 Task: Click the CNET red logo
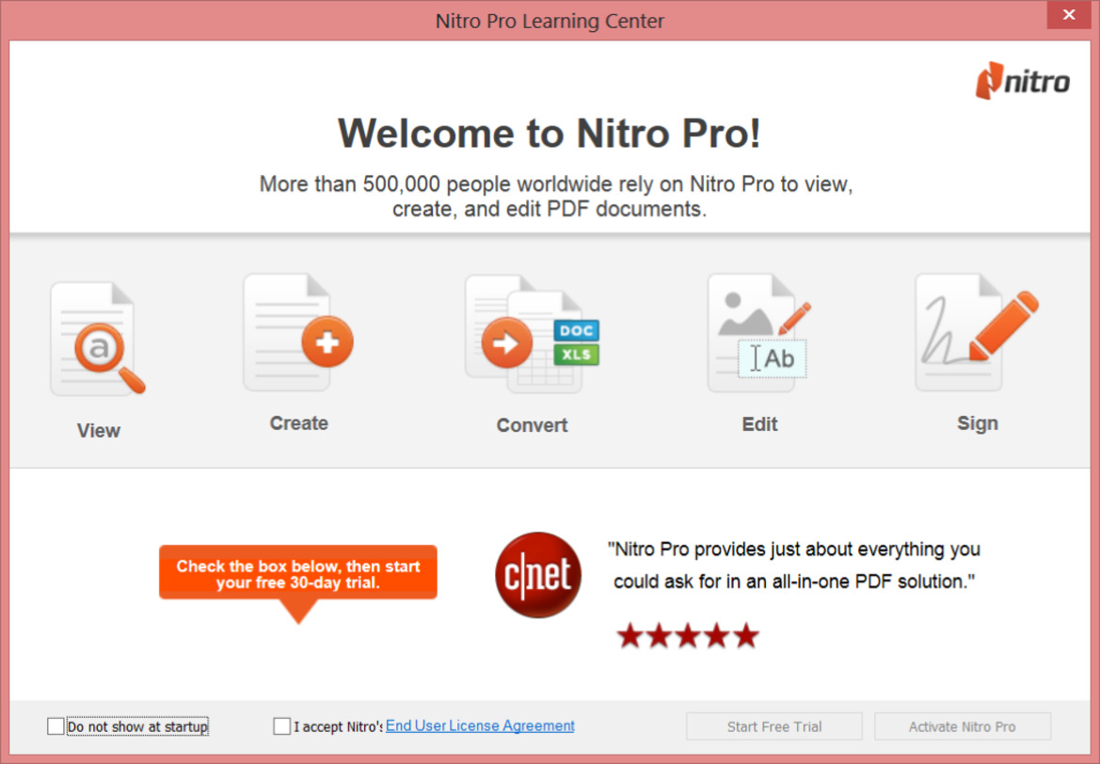click(x=538, y=575)
